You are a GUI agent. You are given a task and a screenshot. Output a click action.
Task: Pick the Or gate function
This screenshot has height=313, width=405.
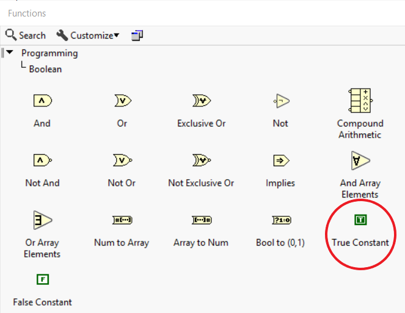[123, 100]
